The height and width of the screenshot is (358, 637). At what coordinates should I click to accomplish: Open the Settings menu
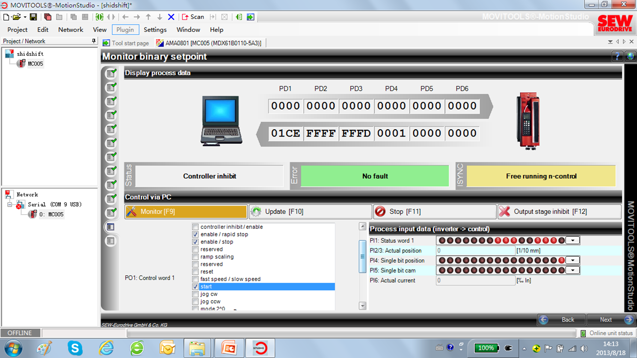pyautogui.click(x=155, y=29)
